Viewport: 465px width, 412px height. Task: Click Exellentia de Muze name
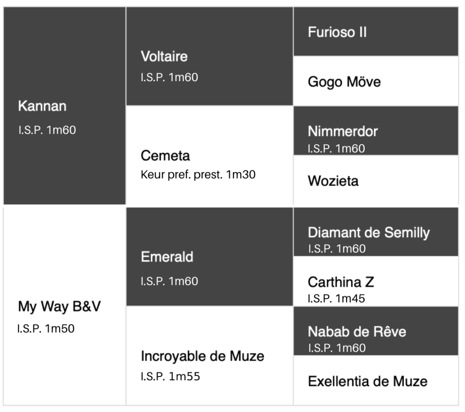click(368, 381)
